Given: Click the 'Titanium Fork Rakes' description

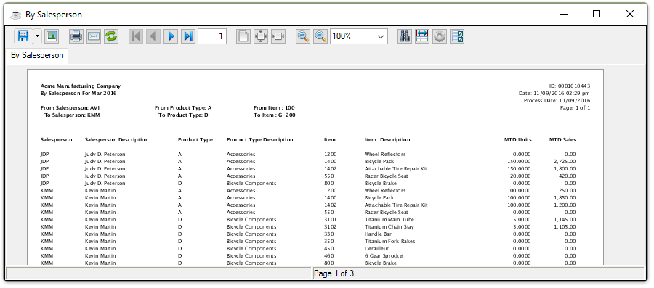Looking at the screenshot, I should click(390, 241).
